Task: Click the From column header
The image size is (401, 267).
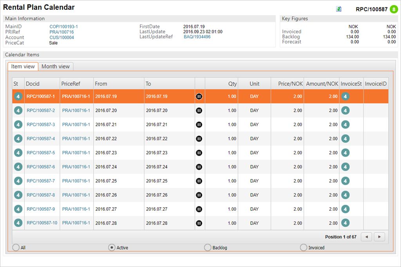Action: (x=101, y=84)
